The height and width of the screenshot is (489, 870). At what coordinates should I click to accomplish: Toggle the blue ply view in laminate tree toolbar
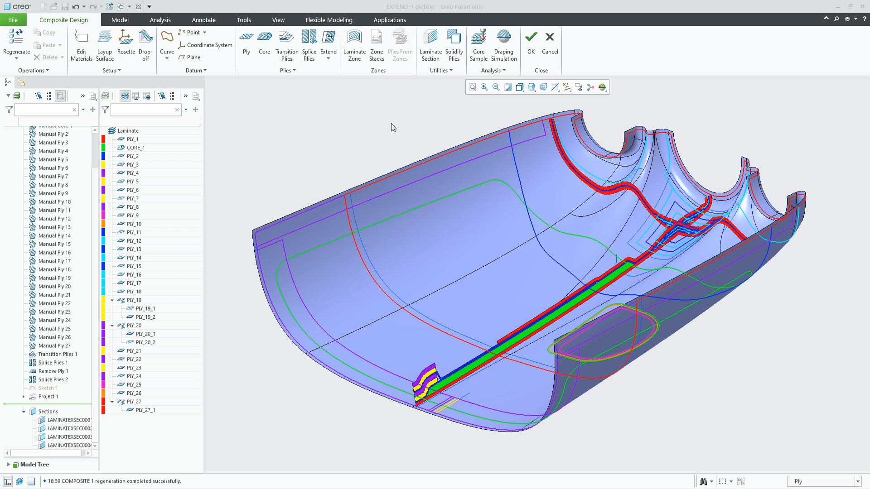125,96
